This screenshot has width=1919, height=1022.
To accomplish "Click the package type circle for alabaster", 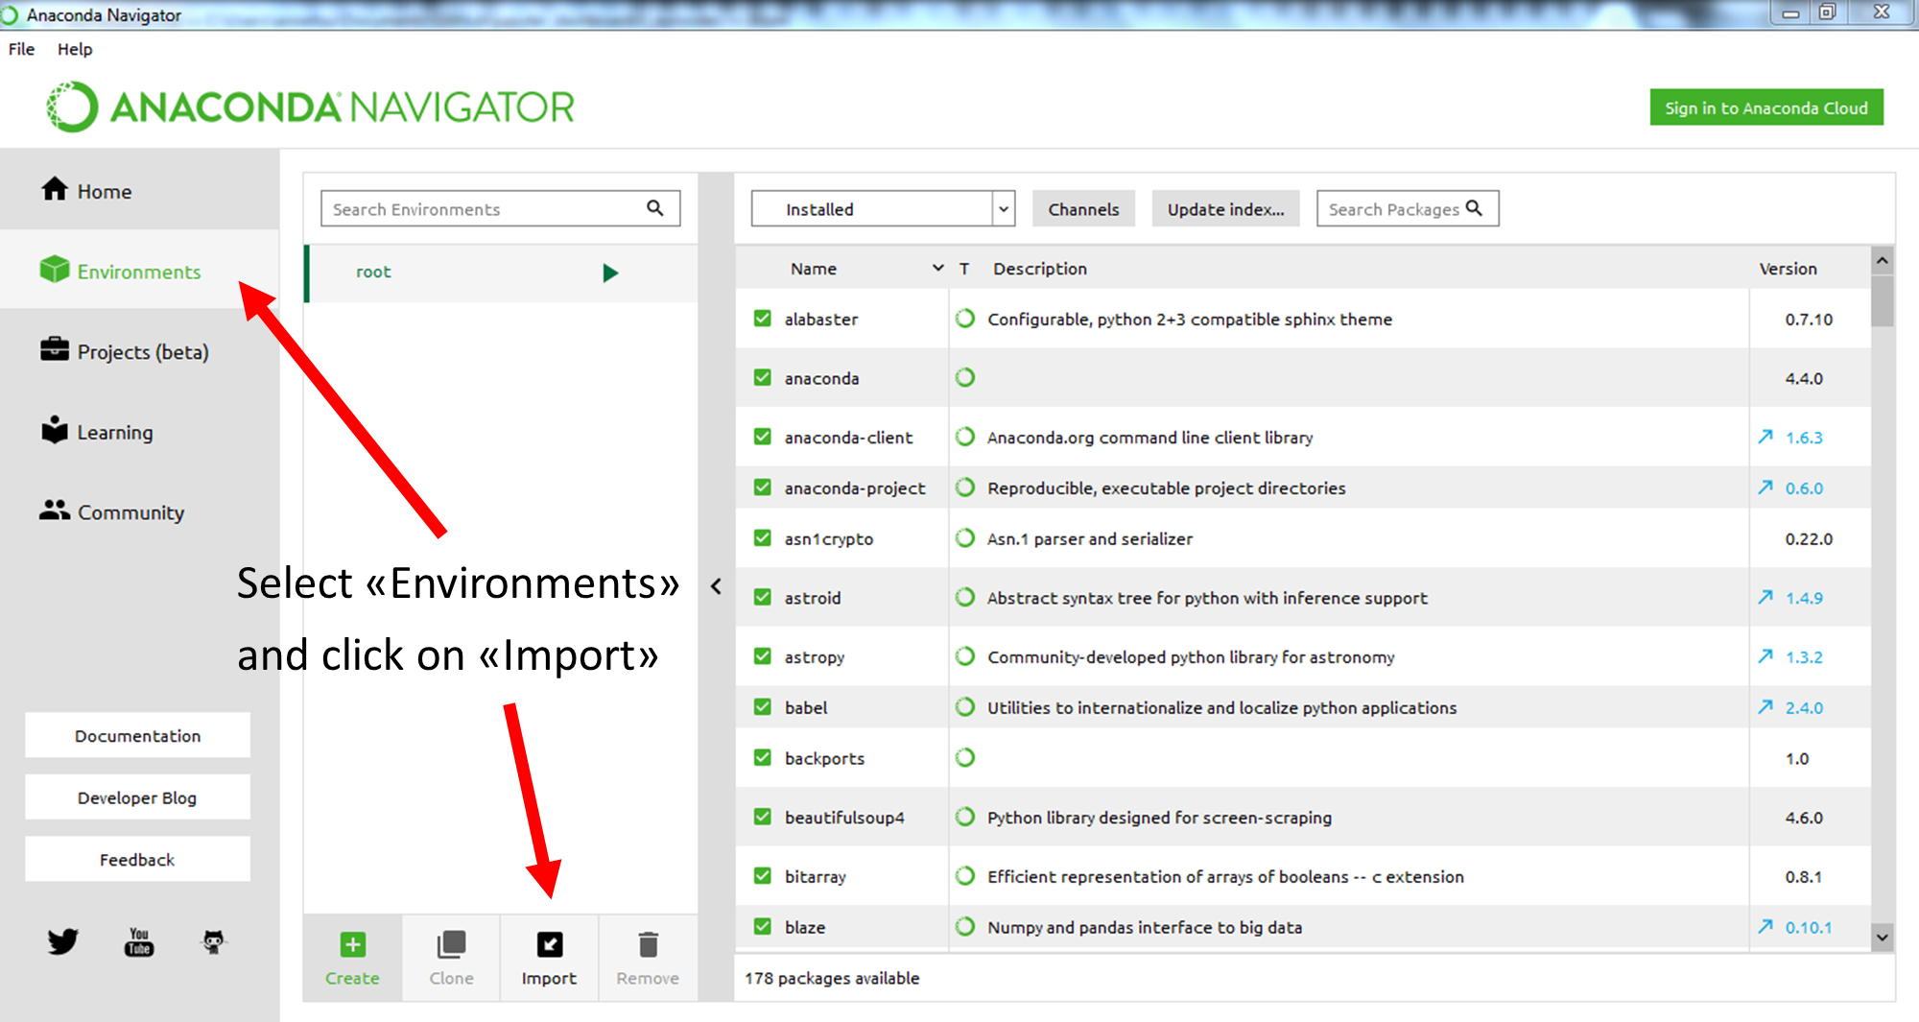I will click(x=965, y=319).
